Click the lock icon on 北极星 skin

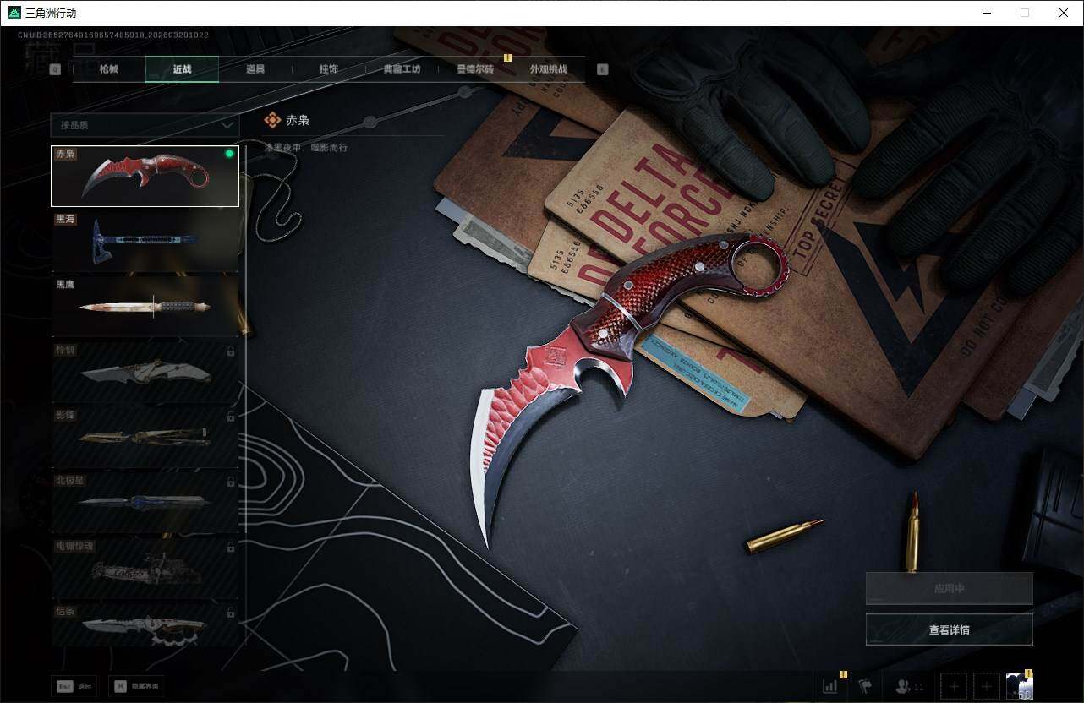coord(231,482)
